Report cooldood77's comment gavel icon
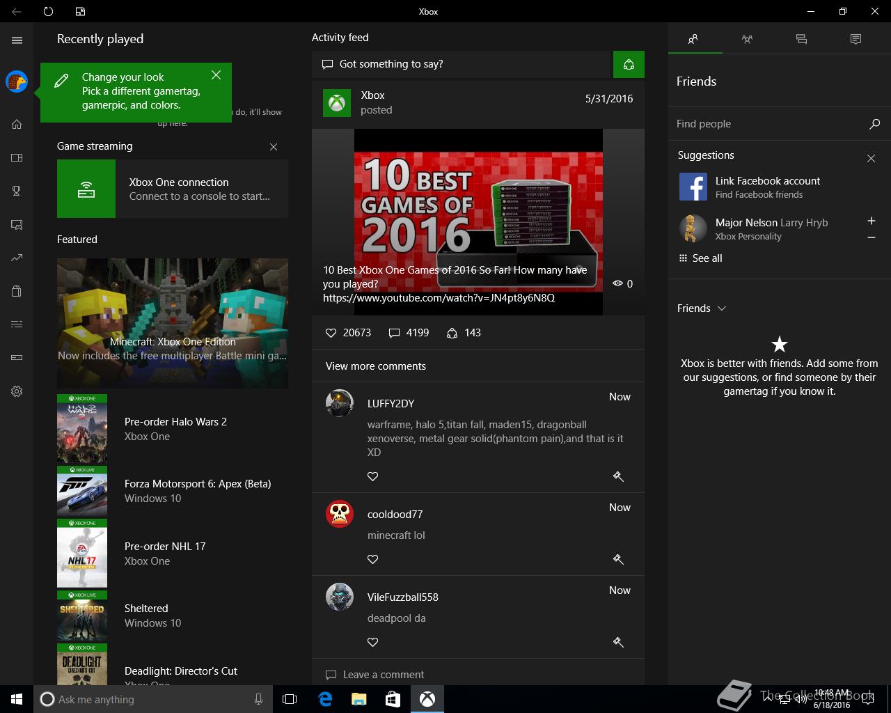The width and height of the screenshot is (891, 713). [x=618, y=560]
